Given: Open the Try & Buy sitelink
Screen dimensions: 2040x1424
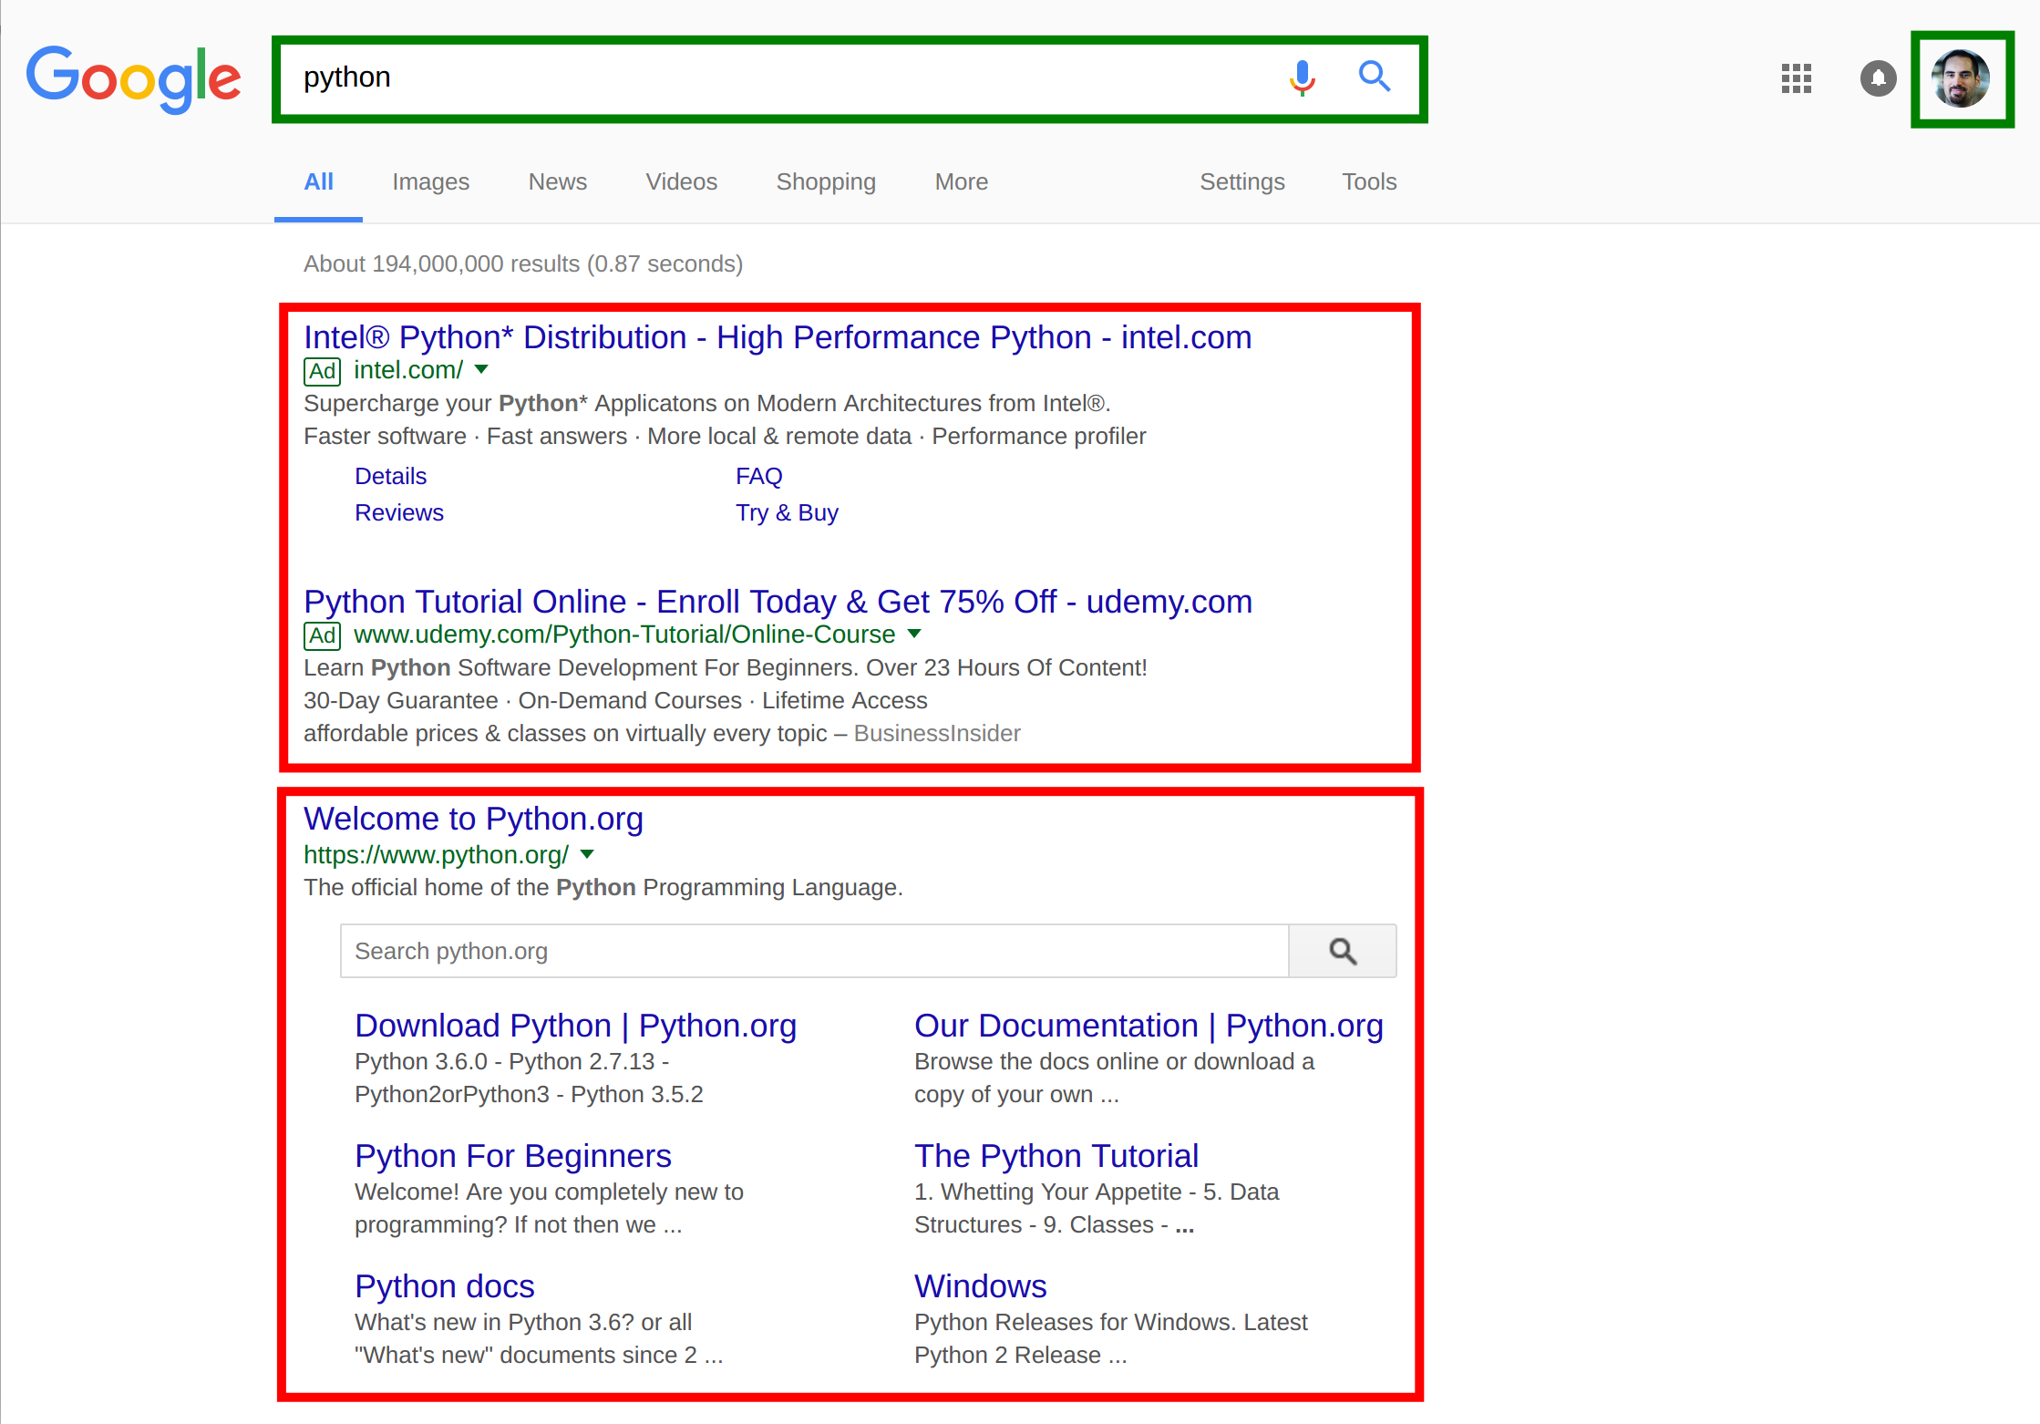Looking at the screenshot, I should (x=787, y=512).
